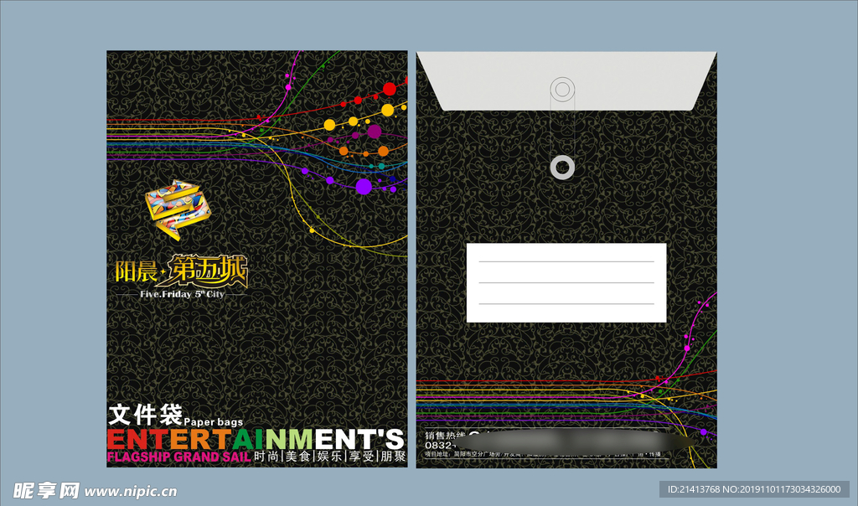Viewport: 858px width, 506px height.
Task: Click the 销售热线 hotline text on back cover
Action: pyautogui.click(x=443, y=436)
